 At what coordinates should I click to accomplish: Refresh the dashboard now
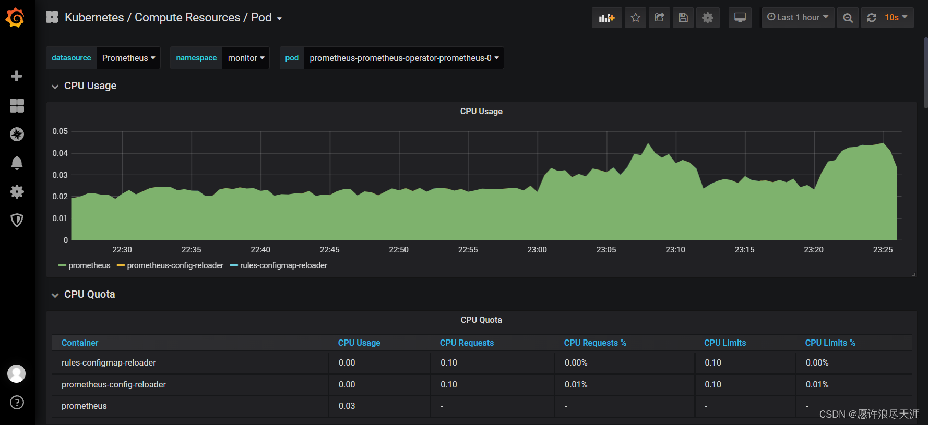872,18
